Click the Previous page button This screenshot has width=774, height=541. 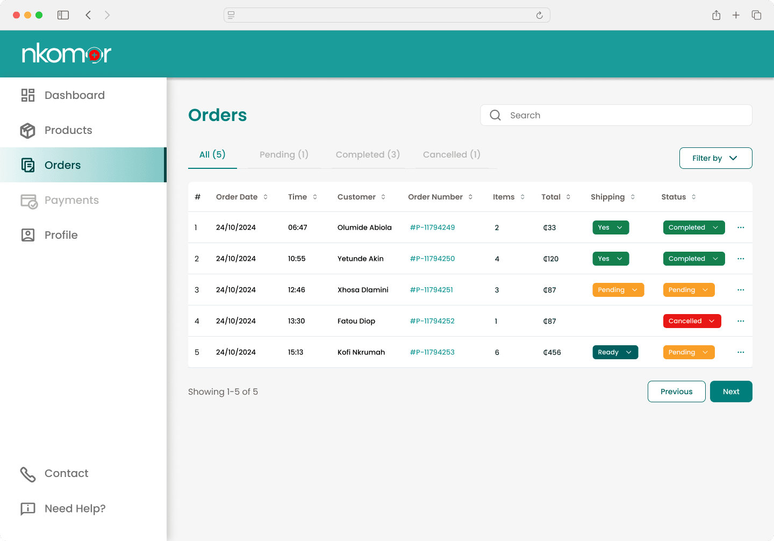[x=677, y=391]
